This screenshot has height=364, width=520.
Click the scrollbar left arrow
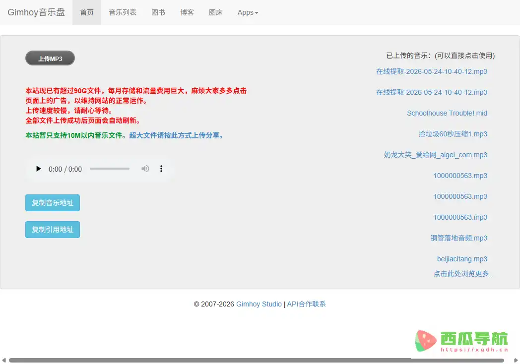point(3,361)
